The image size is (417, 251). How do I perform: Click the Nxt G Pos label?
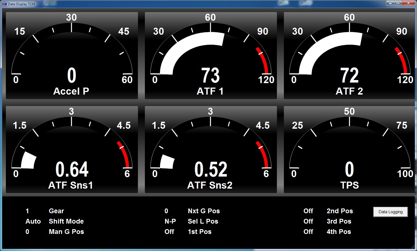click(x=204, y=211)
